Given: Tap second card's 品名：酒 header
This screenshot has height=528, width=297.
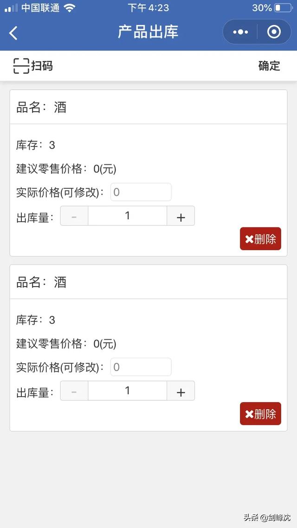Looking at the screenshot, I should (x=42, y=282).
